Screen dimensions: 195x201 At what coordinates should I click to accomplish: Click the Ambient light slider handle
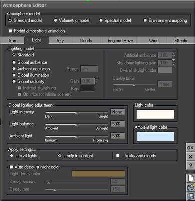(x=76, y=137)
